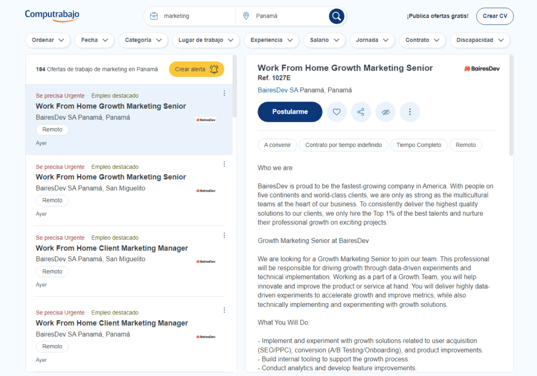Click Remoto tag in job detail
Viewport: 537px width, 376px height.
click(x=466, y=145)
